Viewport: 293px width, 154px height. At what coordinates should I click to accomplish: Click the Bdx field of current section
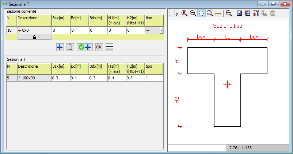98,30
